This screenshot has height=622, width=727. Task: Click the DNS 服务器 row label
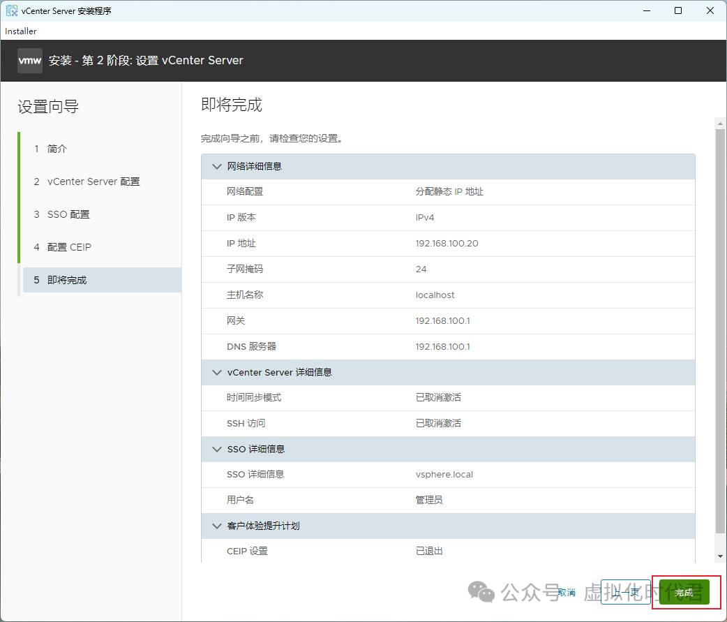[251, 347]
